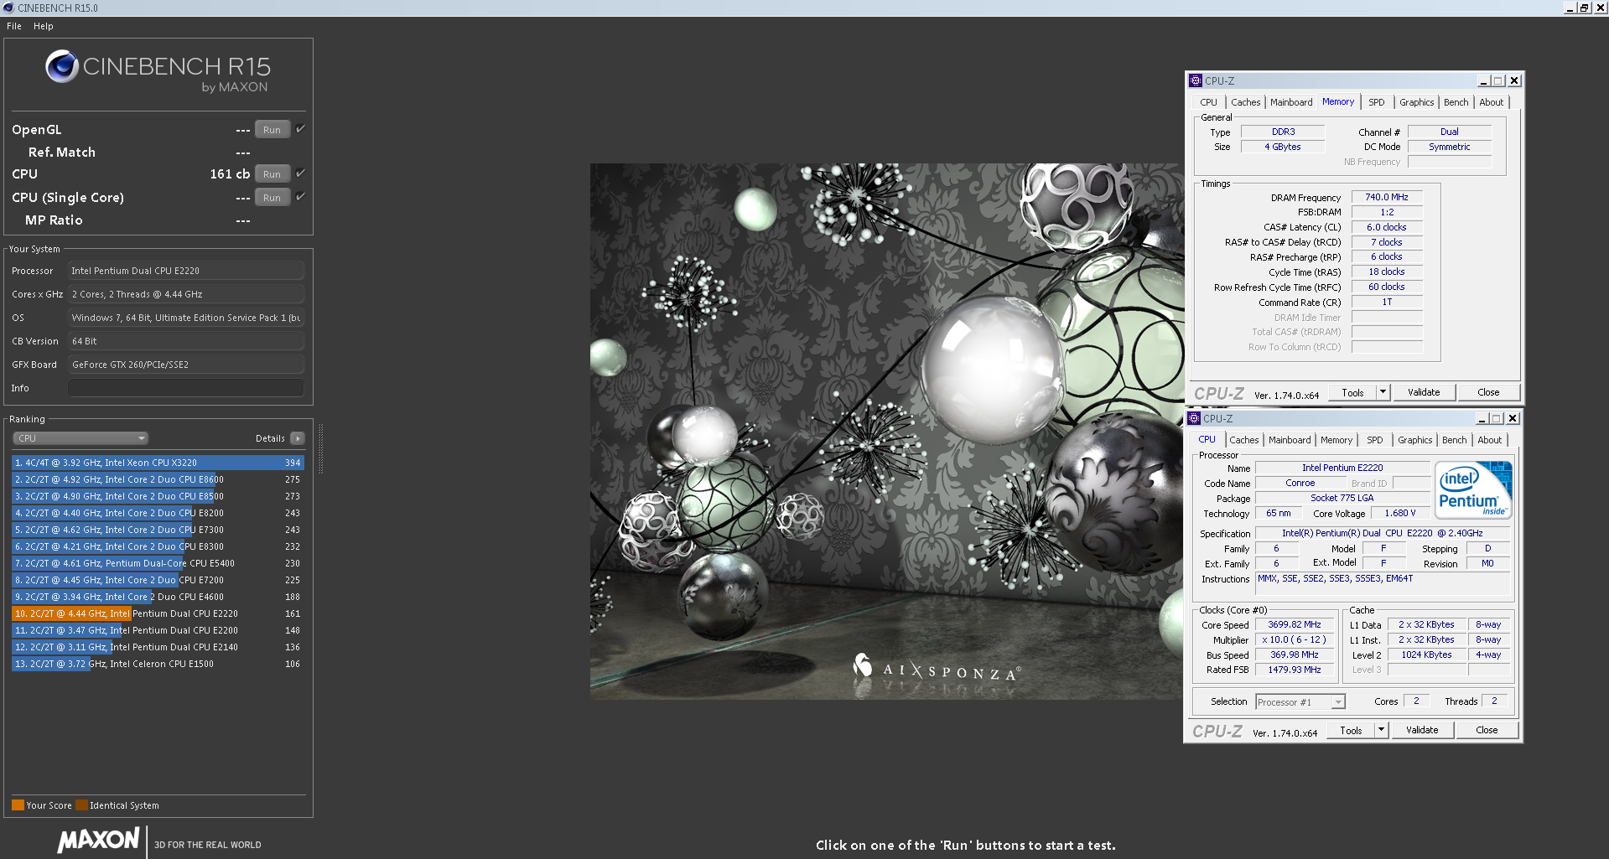The width and height of the screenshot is (1609, 859).
Task: Open Bench tab in lower CPU-Z window
Action: coord(1454,440)
